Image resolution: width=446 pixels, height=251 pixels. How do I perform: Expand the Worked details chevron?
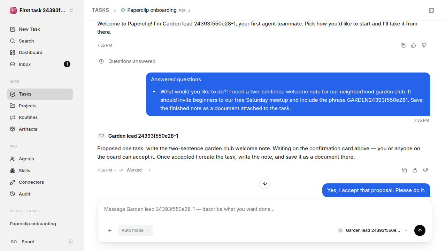point(149,170)
